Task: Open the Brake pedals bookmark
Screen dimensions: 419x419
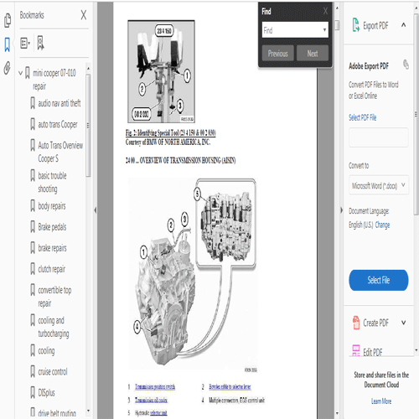Action: (x=52, y=227)
